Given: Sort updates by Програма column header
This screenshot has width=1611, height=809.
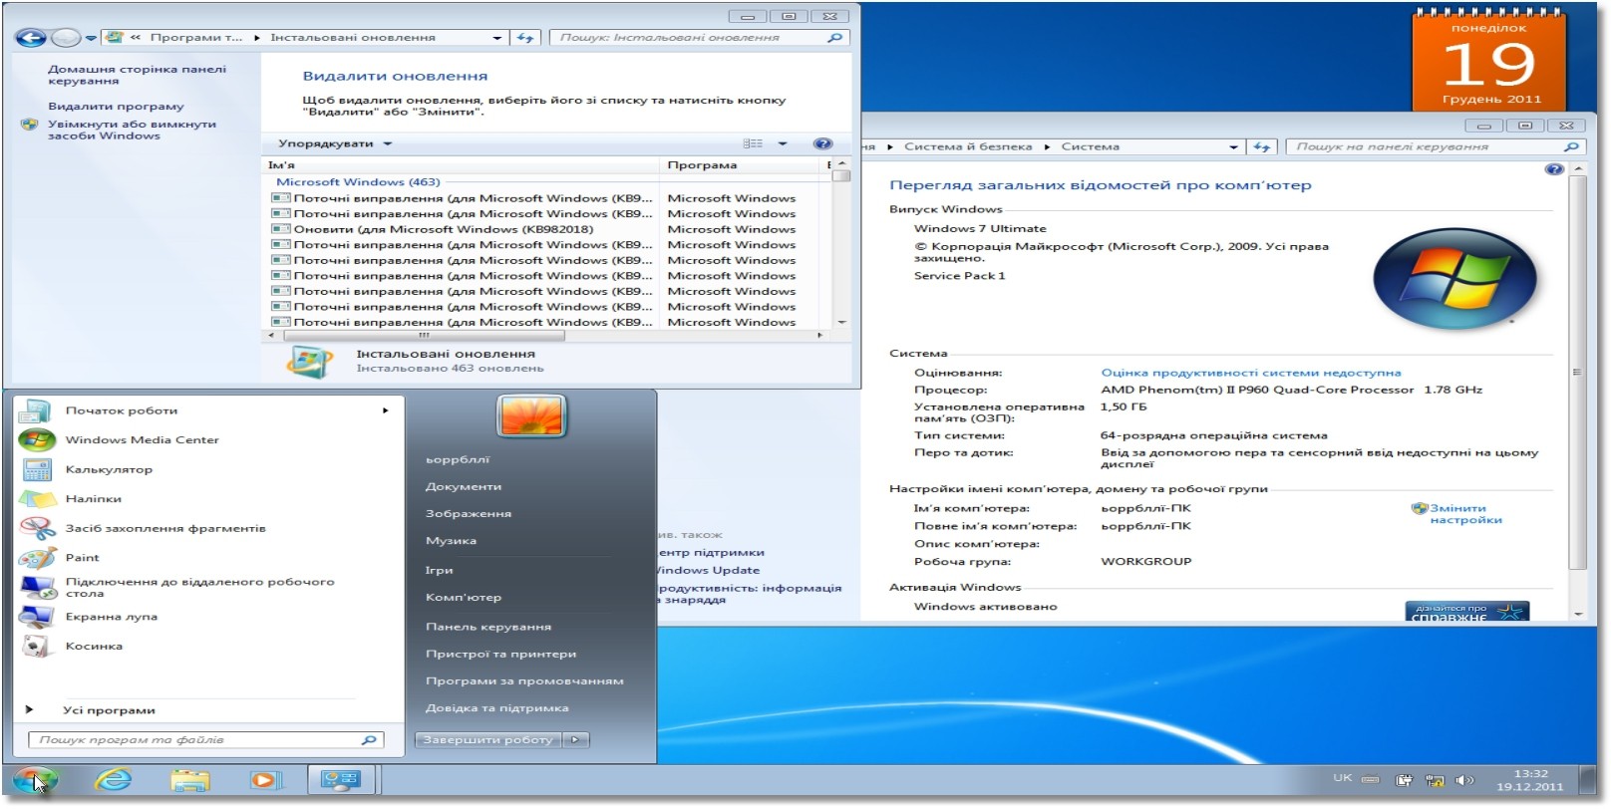Looking at the screenshot, I should coord(740,164).
